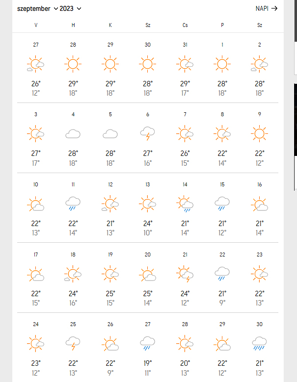Switch to NAPI daily view

click(x=266, y=8)
